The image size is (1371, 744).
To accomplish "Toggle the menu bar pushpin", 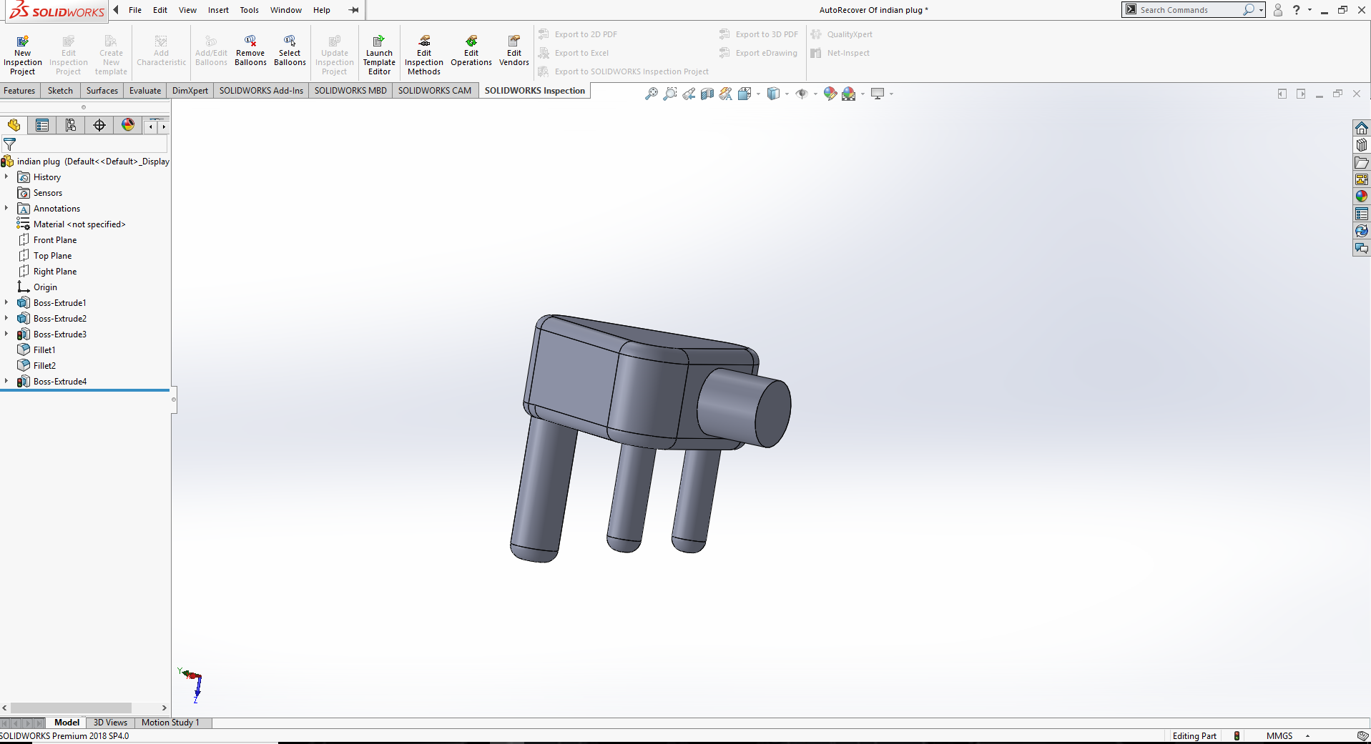I will pos(353,10).
